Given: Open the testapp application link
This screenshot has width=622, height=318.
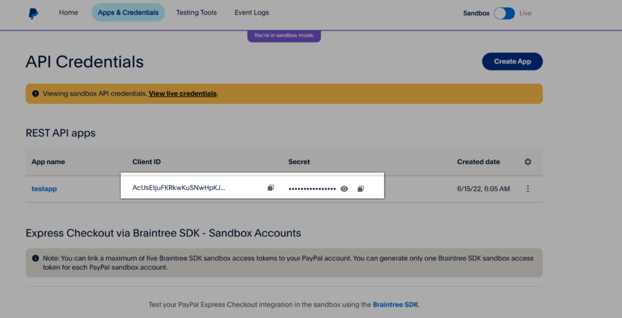Looking at the screenshot, I should [44, 189].
